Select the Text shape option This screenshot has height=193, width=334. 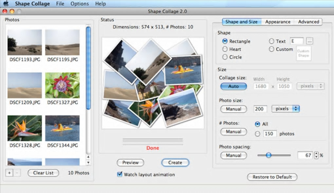(271, 41)
